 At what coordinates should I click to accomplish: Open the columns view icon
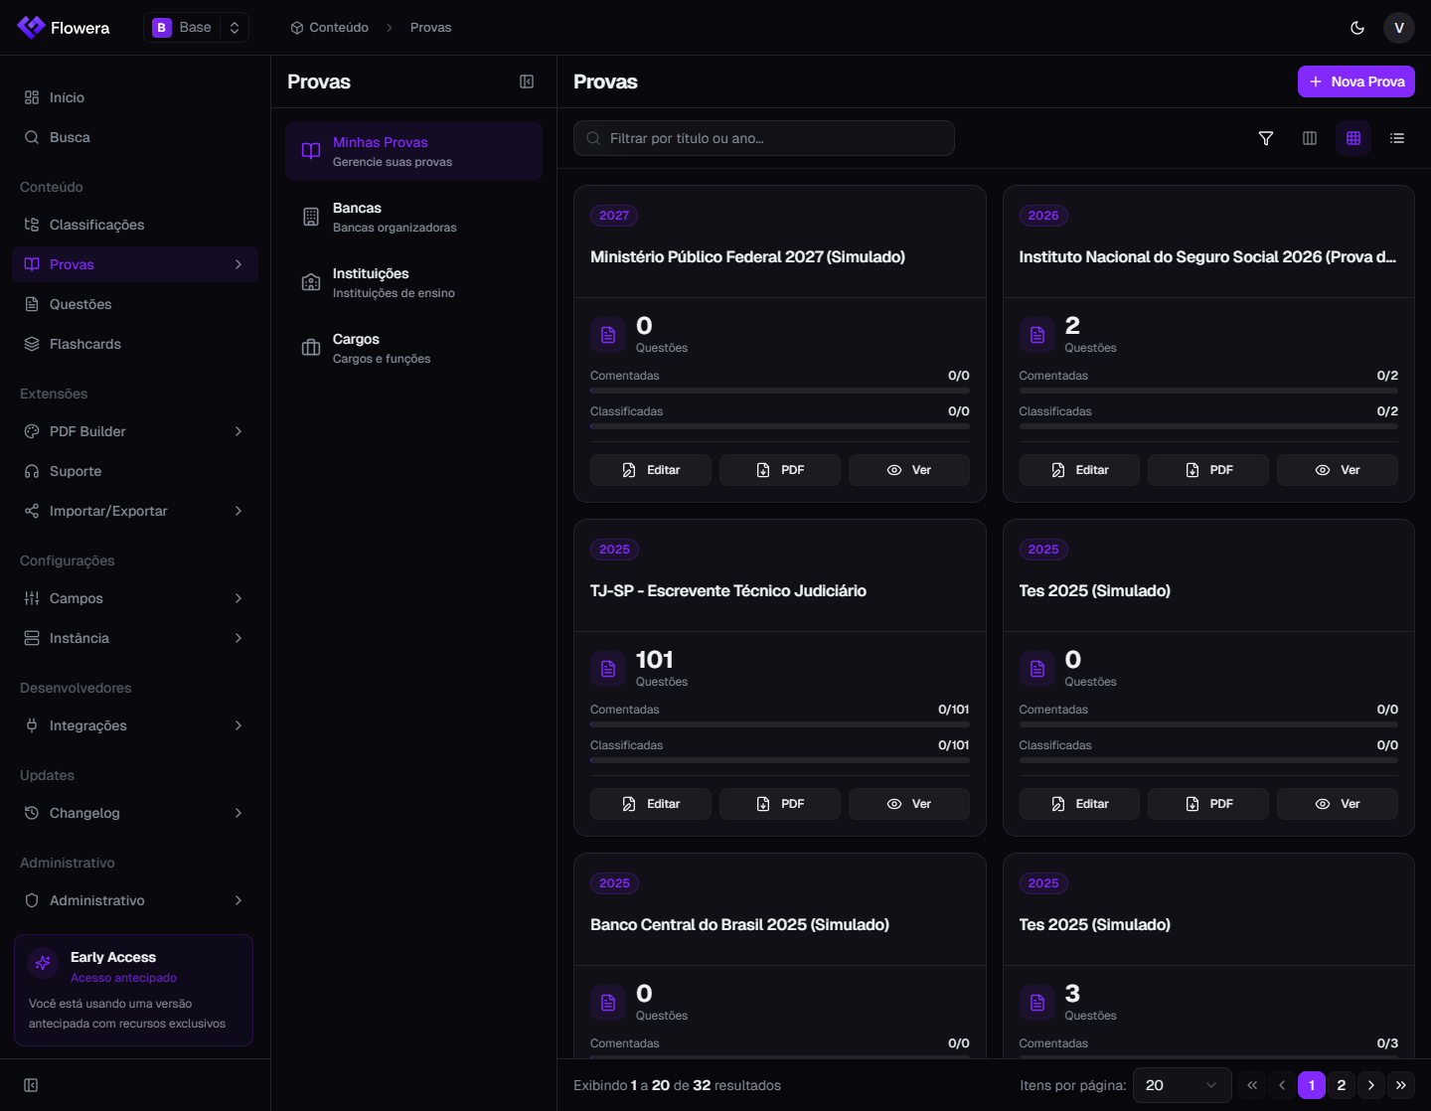pyautogui.click(x=1310, y=138)
